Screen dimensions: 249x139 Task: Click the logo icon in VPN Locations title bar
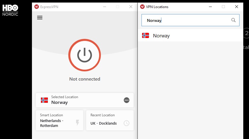point(142,7)
